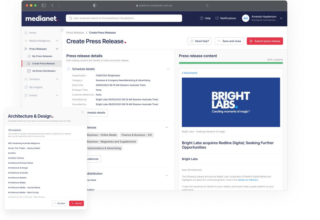320x220 pixels.
Task: Click the Submit press release button
Action: pyautogui.click(x=265, y=41)
